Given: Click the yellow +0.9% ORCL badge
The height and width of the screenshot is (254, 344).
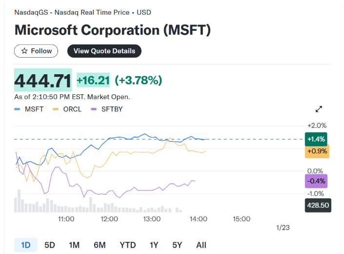Looking at the screenshot, I should tap(317, 151).
